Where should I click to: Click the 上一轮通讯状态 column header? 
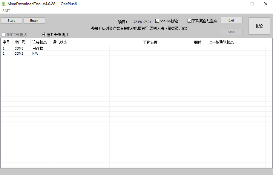(236, 42)
